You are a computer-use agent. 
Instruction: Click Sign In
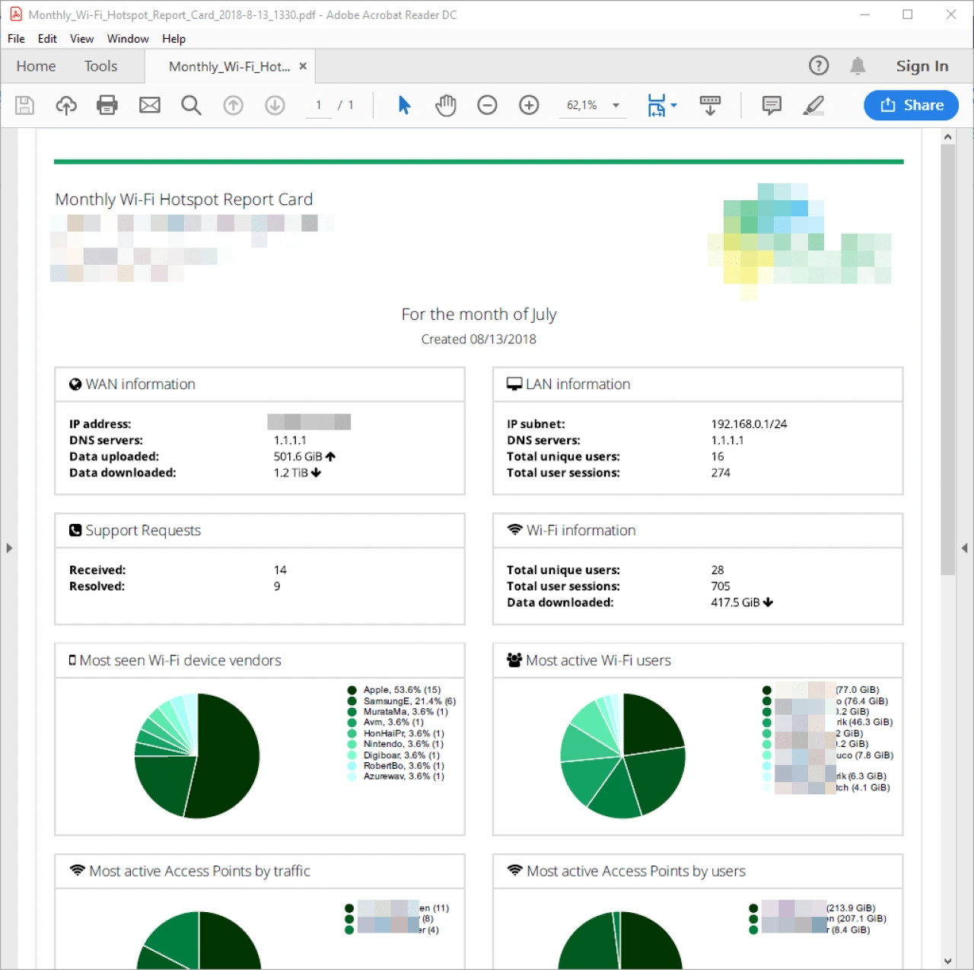pyautogui.click(x=921, y=66)
